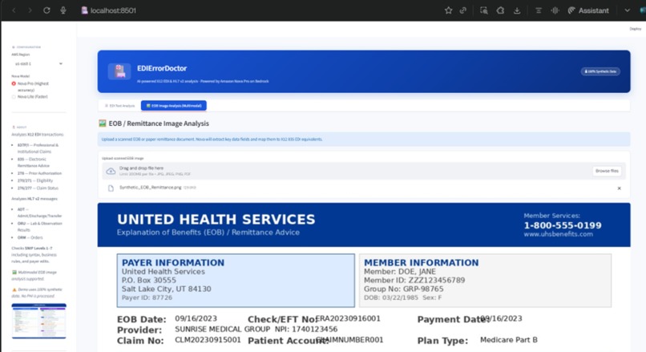This screenshot has height=352, width=646.
Task: Click the multimodal EOB image icon in sidebar
Action: tap(14, 272)
